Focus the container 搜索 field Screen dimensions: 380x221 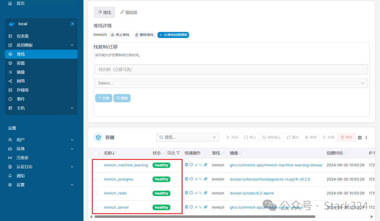(188, 137)
